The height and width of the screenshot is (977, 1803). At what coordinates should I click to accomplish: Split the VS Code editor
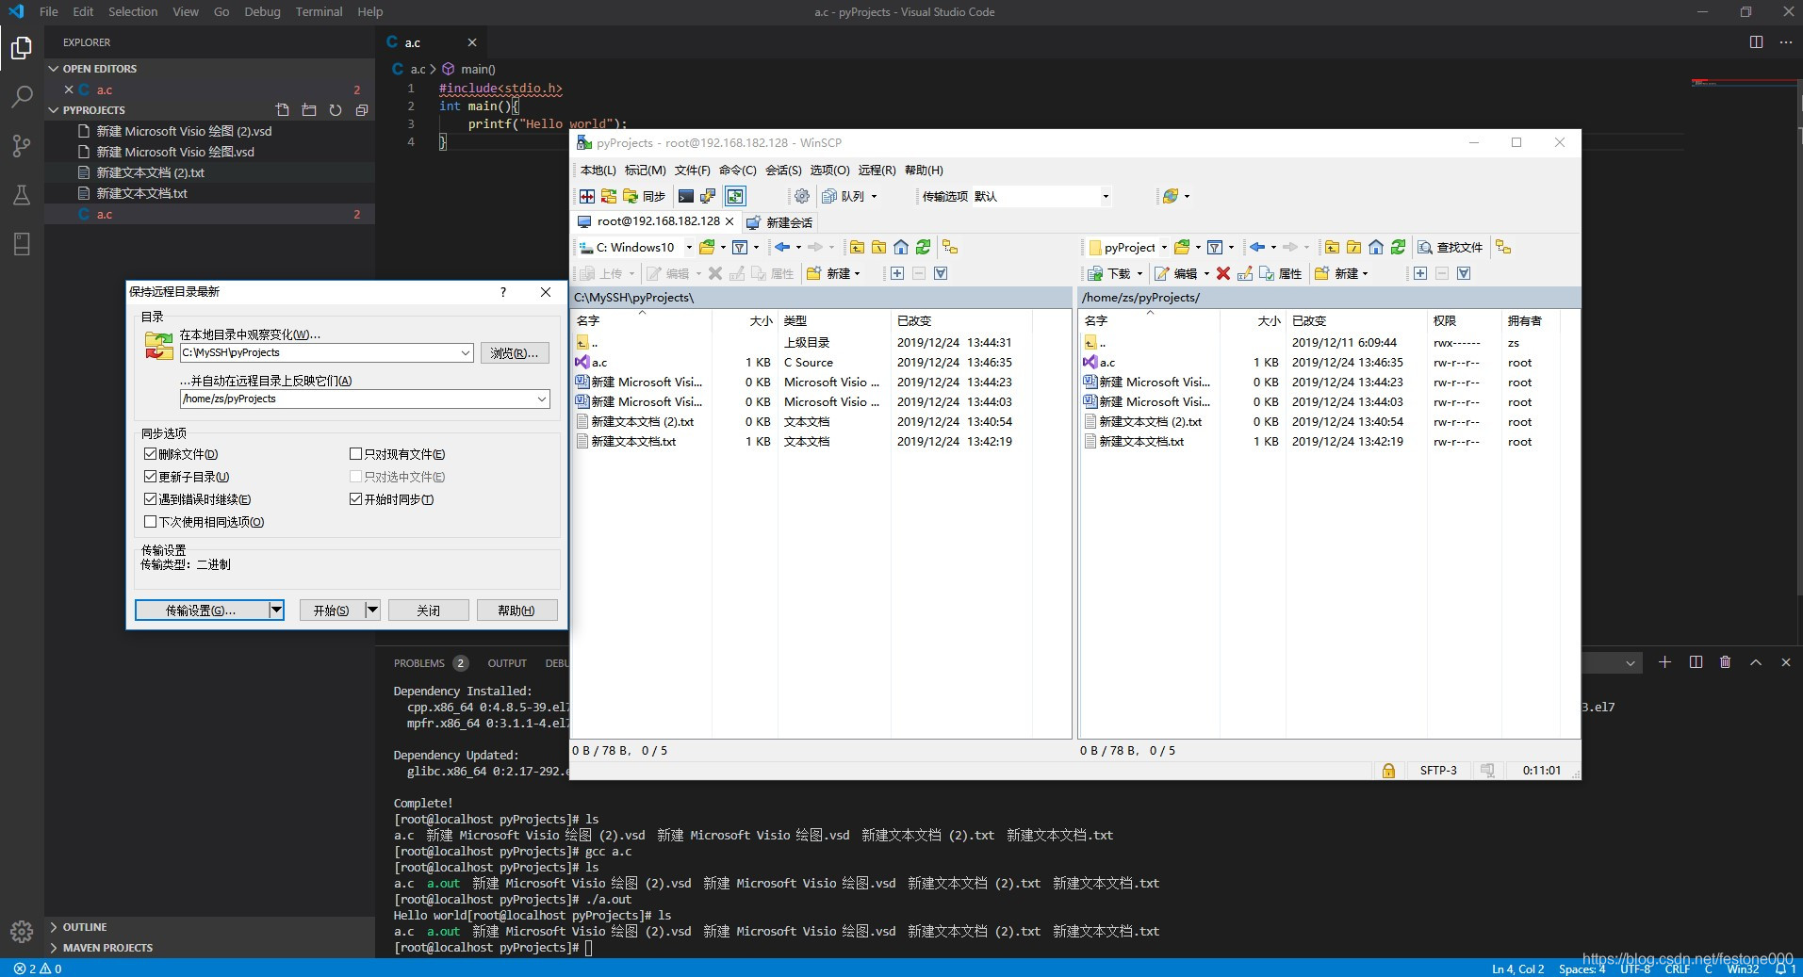(1756, 42)
